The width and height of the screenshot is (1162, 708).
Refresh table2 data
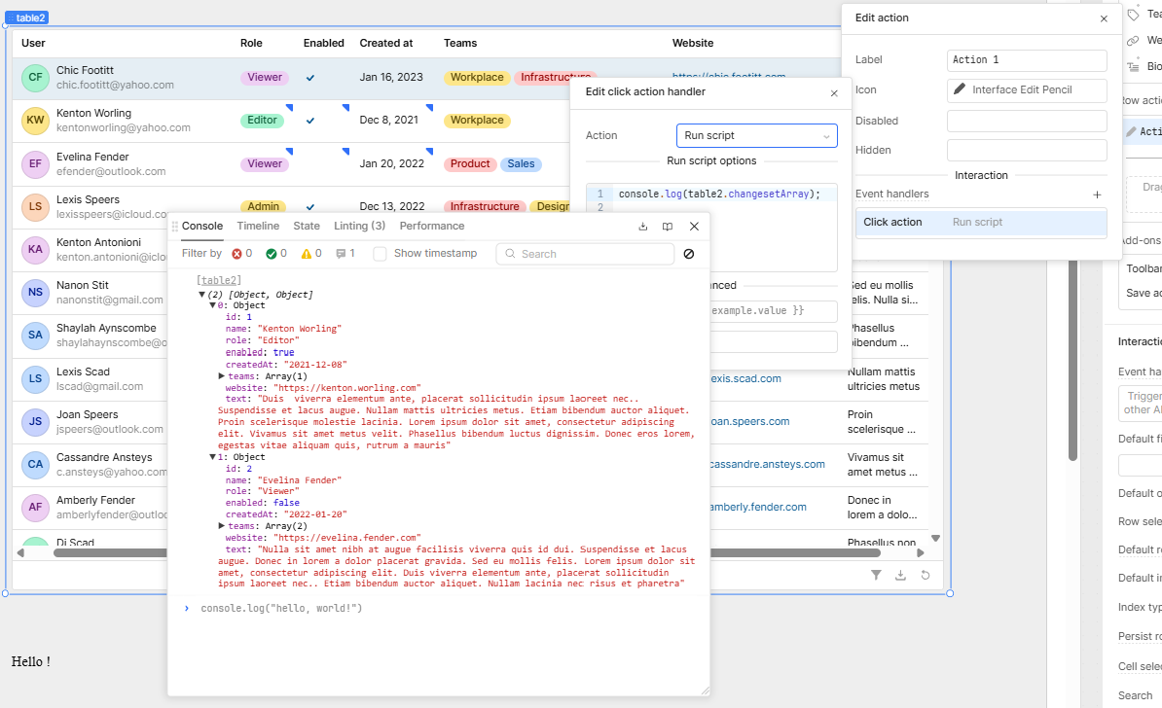(x=925, y=575)
